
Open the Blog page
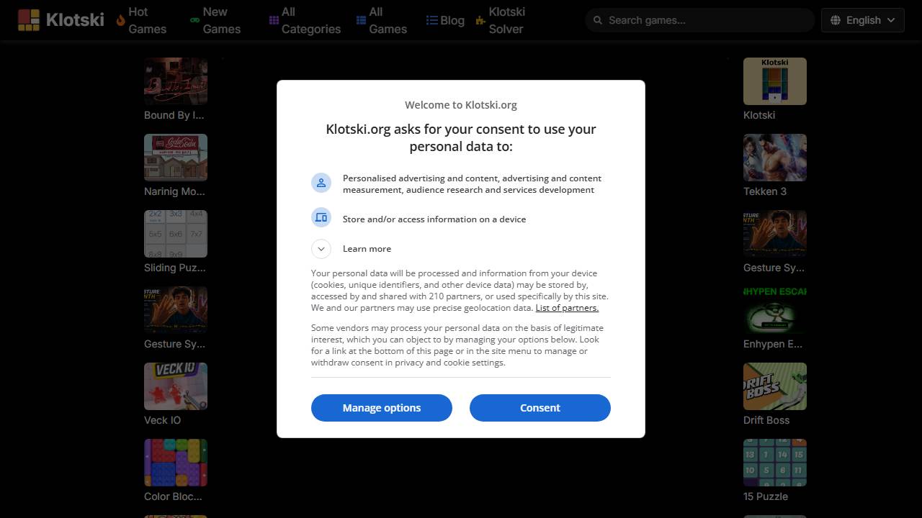click(445, 20)
